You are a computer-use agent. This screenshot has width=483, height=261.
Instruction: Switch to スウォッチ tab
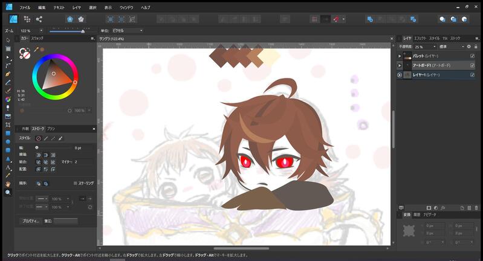(37, 38)
